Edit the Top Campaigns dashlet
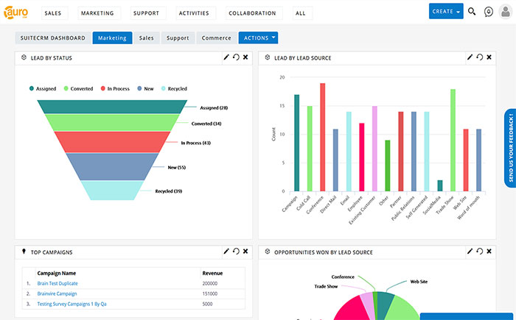The height and width of the screenshot is (320, 516). point(226,252)
